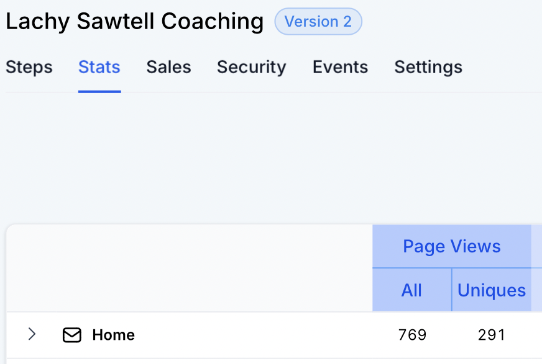The width and height of the screenshot is (542, 364).
Task: Click the Version 2 badge
Action: tap(318, 22)
